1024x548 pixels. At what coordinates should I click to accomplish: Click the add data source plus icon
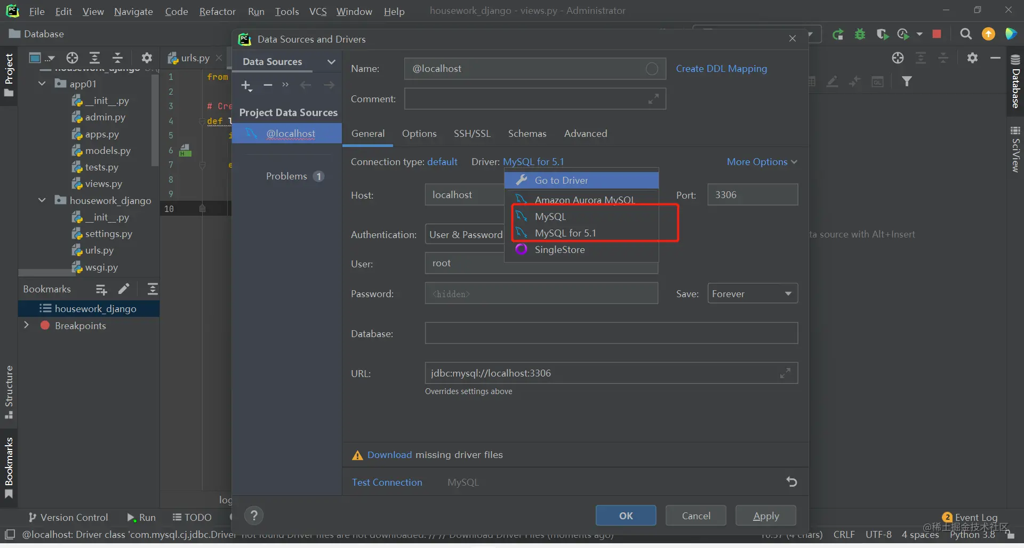coord(246,86)
